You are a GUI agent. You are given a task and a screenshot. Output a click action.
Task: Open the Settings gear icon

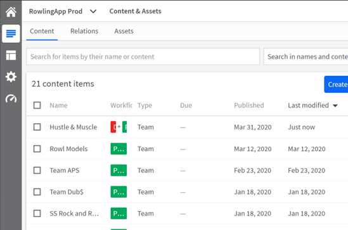[x=11, y=76]
